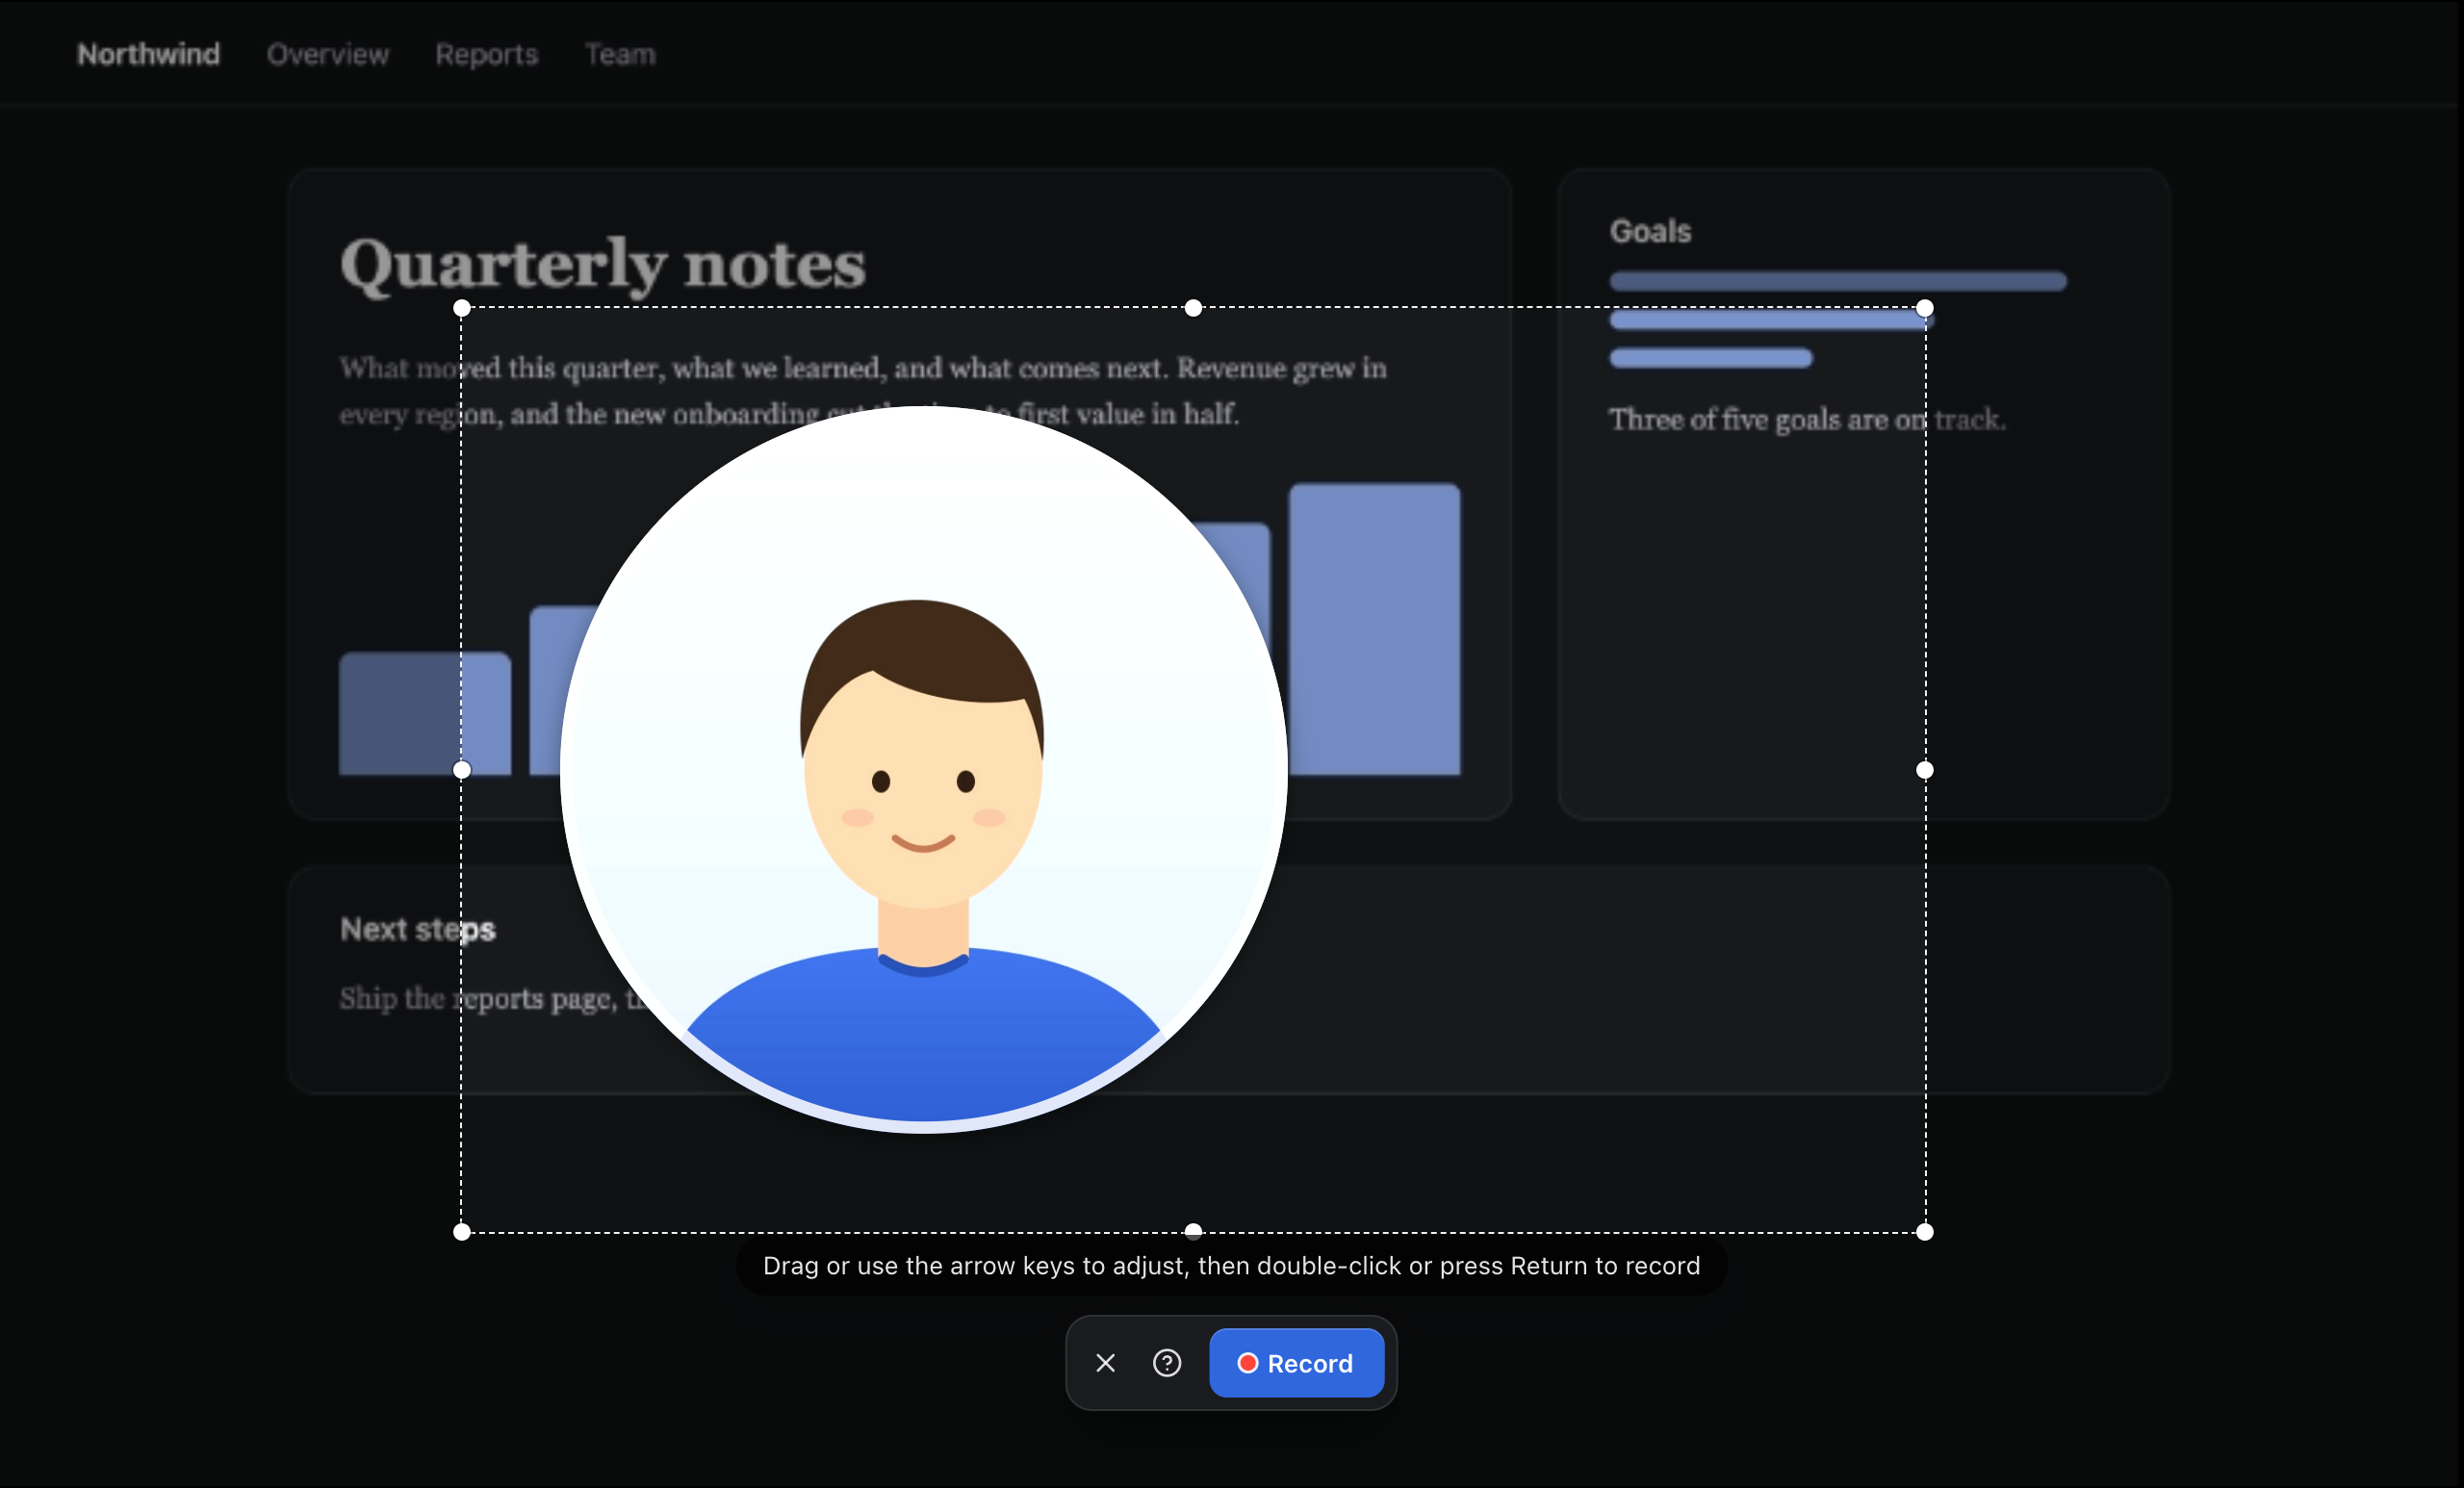The image size is (2464, 1488).
Task: Click the shortest leftmost chart bar
Action: [x=425, y=713]
